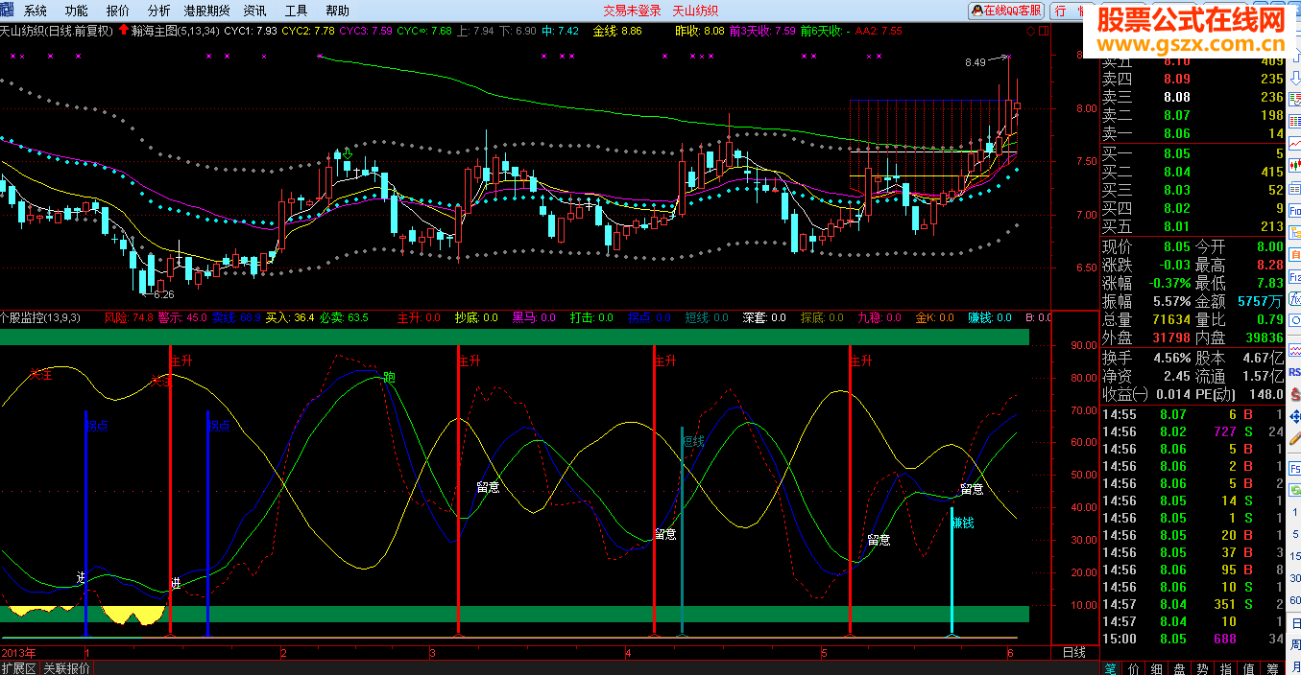Click the CYC1: 7.93 value
Viewport: 1301px width, 675px height.
tap(251, 31)
